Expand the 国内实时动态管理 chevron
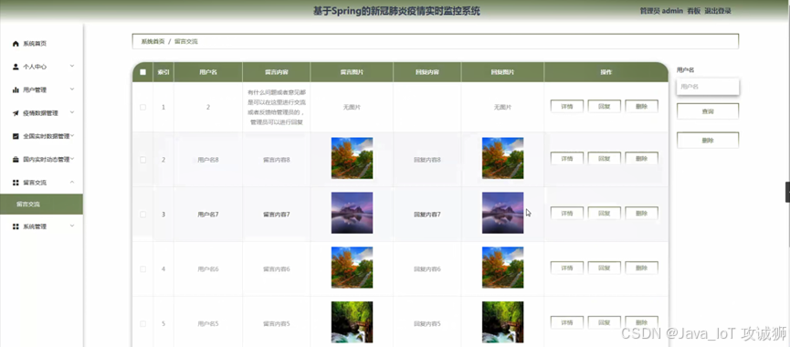 coord(72,159)
